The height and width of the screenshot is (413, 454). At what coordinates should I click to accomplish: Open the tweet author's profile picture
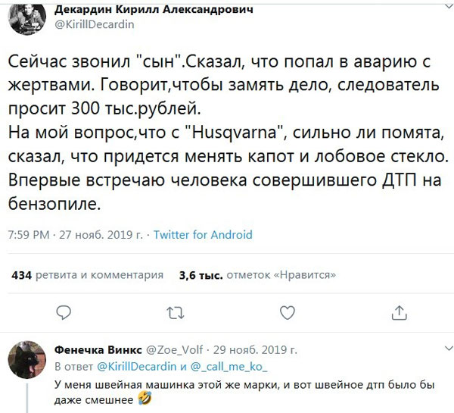pyautogui.click(x=23, y=15)
